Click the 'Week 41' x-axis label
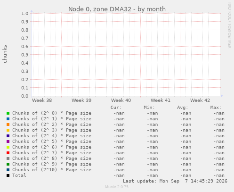 [x=161, y=100]
